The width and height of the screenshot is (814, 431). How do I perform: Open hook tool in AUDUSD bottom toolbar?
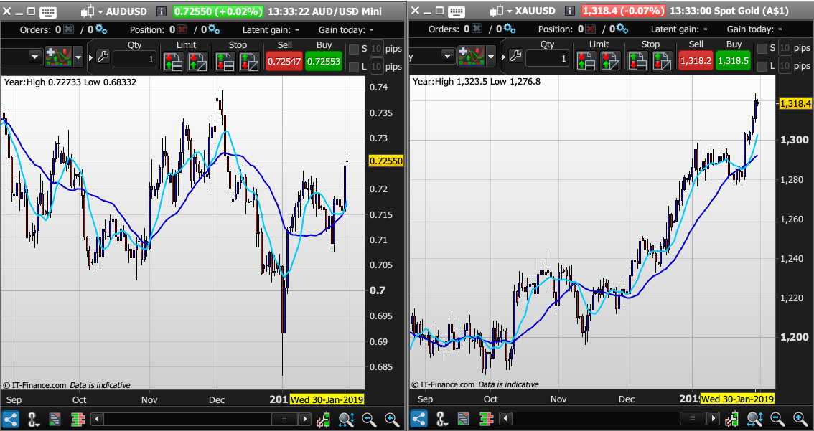click(x=33, y=419)
